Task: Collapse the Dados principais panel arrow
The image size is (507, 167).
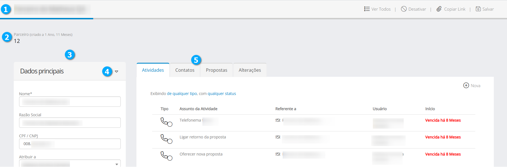Action: pyautogui.click(x=117, y=71)
